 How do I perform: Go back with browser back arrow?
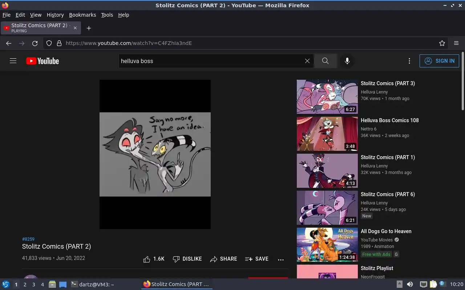point(9,43)
